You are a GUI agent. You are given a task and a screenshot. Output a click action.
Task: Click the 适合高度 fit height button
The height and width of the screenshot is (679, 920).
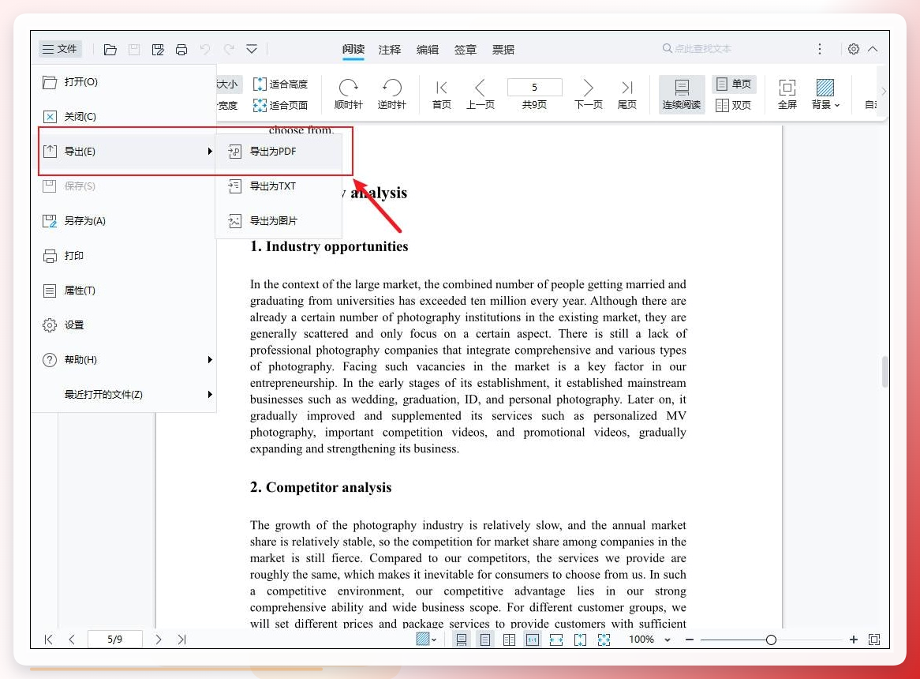(280, 84)
